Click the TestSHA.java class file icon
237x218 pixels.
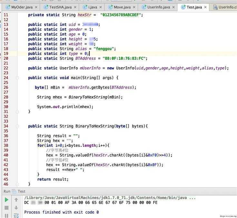click(46, 7)
